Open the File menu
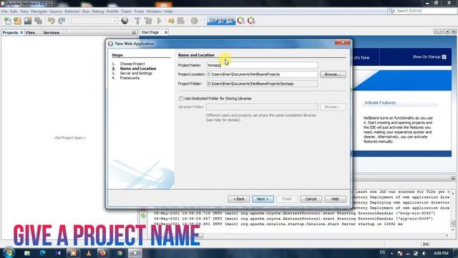 coord(4,11)
